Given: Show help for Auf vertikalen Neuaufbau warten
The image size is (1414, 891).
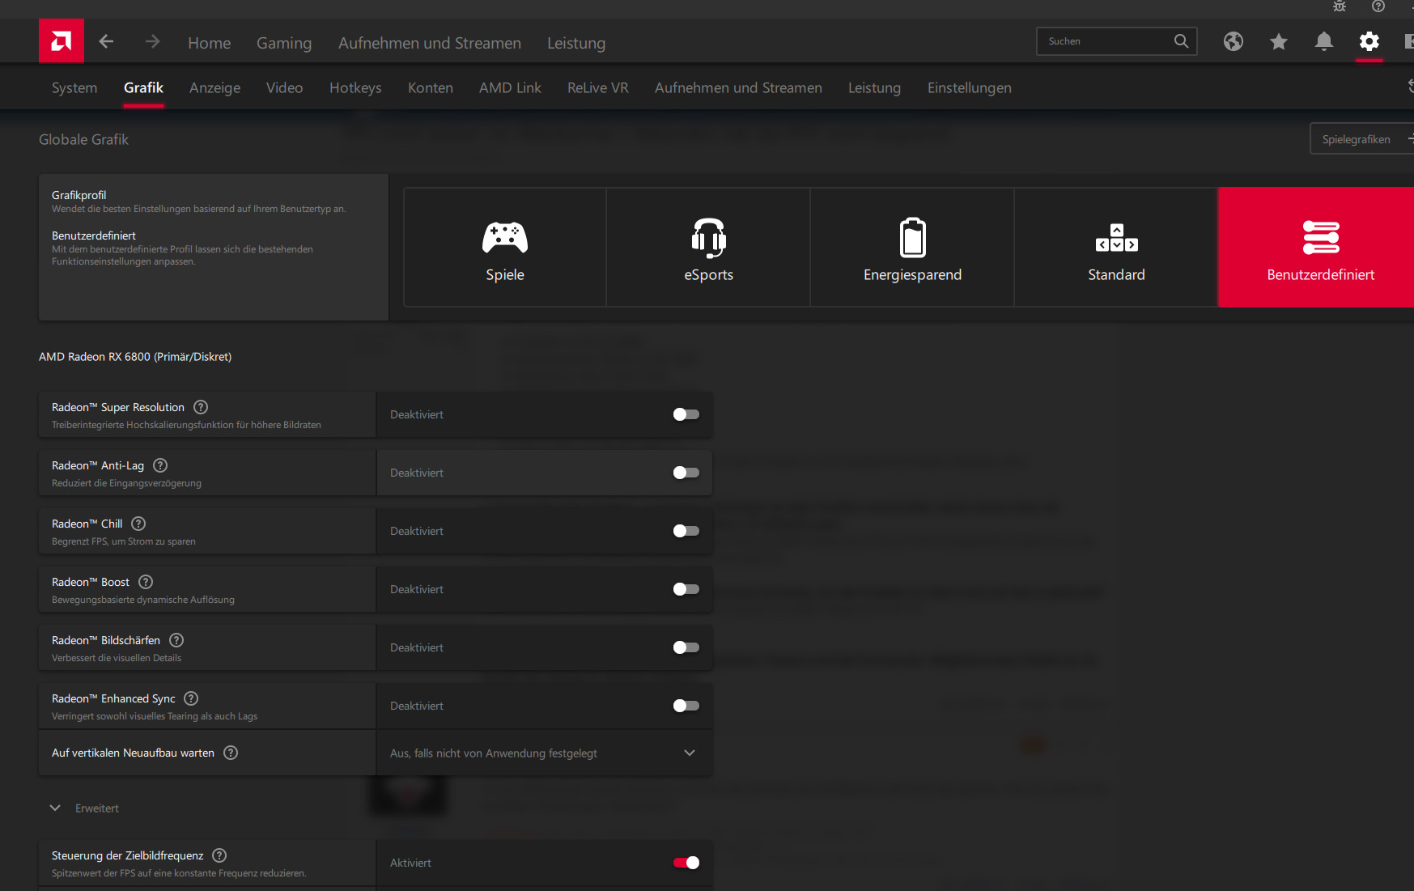Looking at the screenshot, I should (x=231, y=753).
